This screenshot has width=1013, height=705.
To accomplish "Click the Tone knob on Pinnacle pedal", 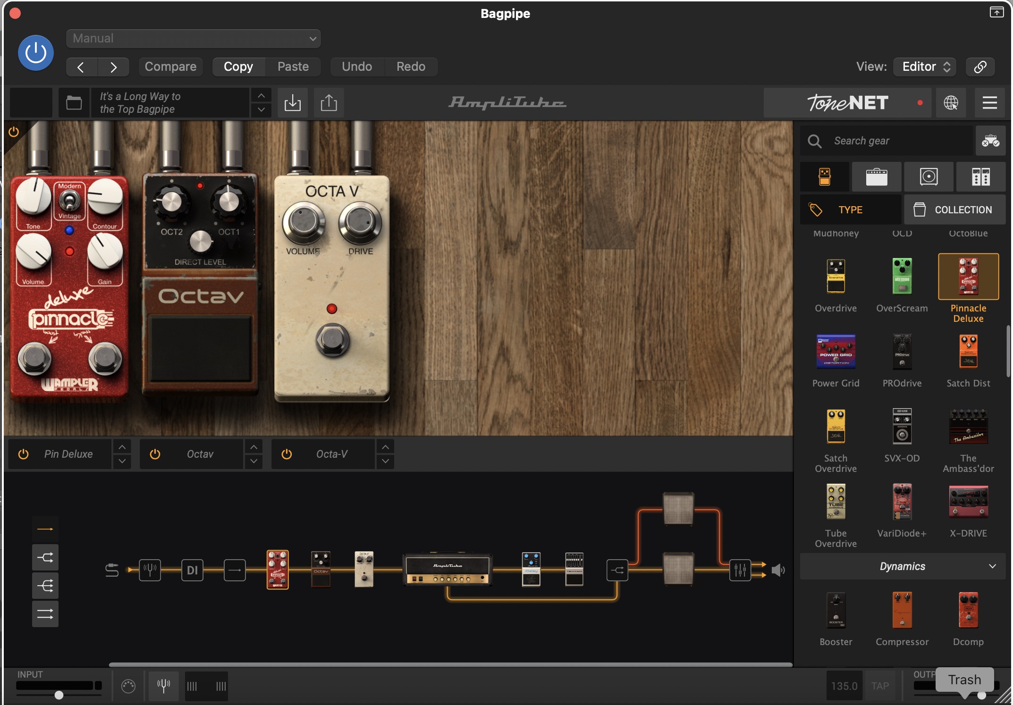I will pyautogui.click(x=33, y=196).
